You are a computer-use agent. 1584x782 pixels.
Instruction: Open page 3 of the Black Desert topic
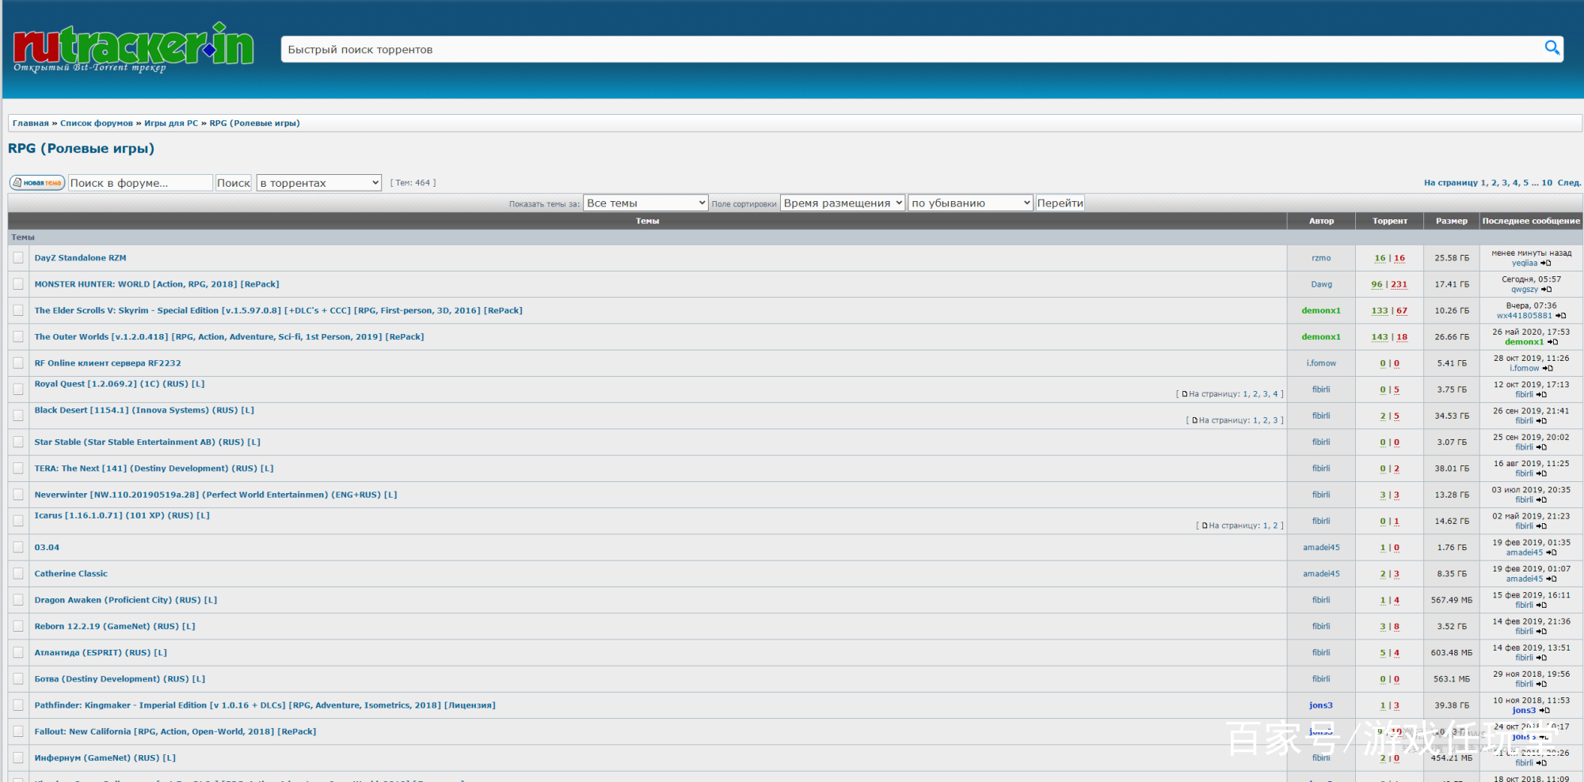1276,420
